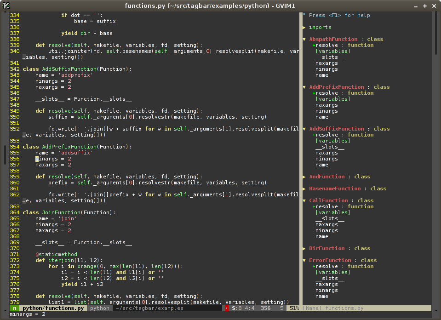Expand the imports fold in Tagbar
Screen dimensions: 441x320
(304, 27)
